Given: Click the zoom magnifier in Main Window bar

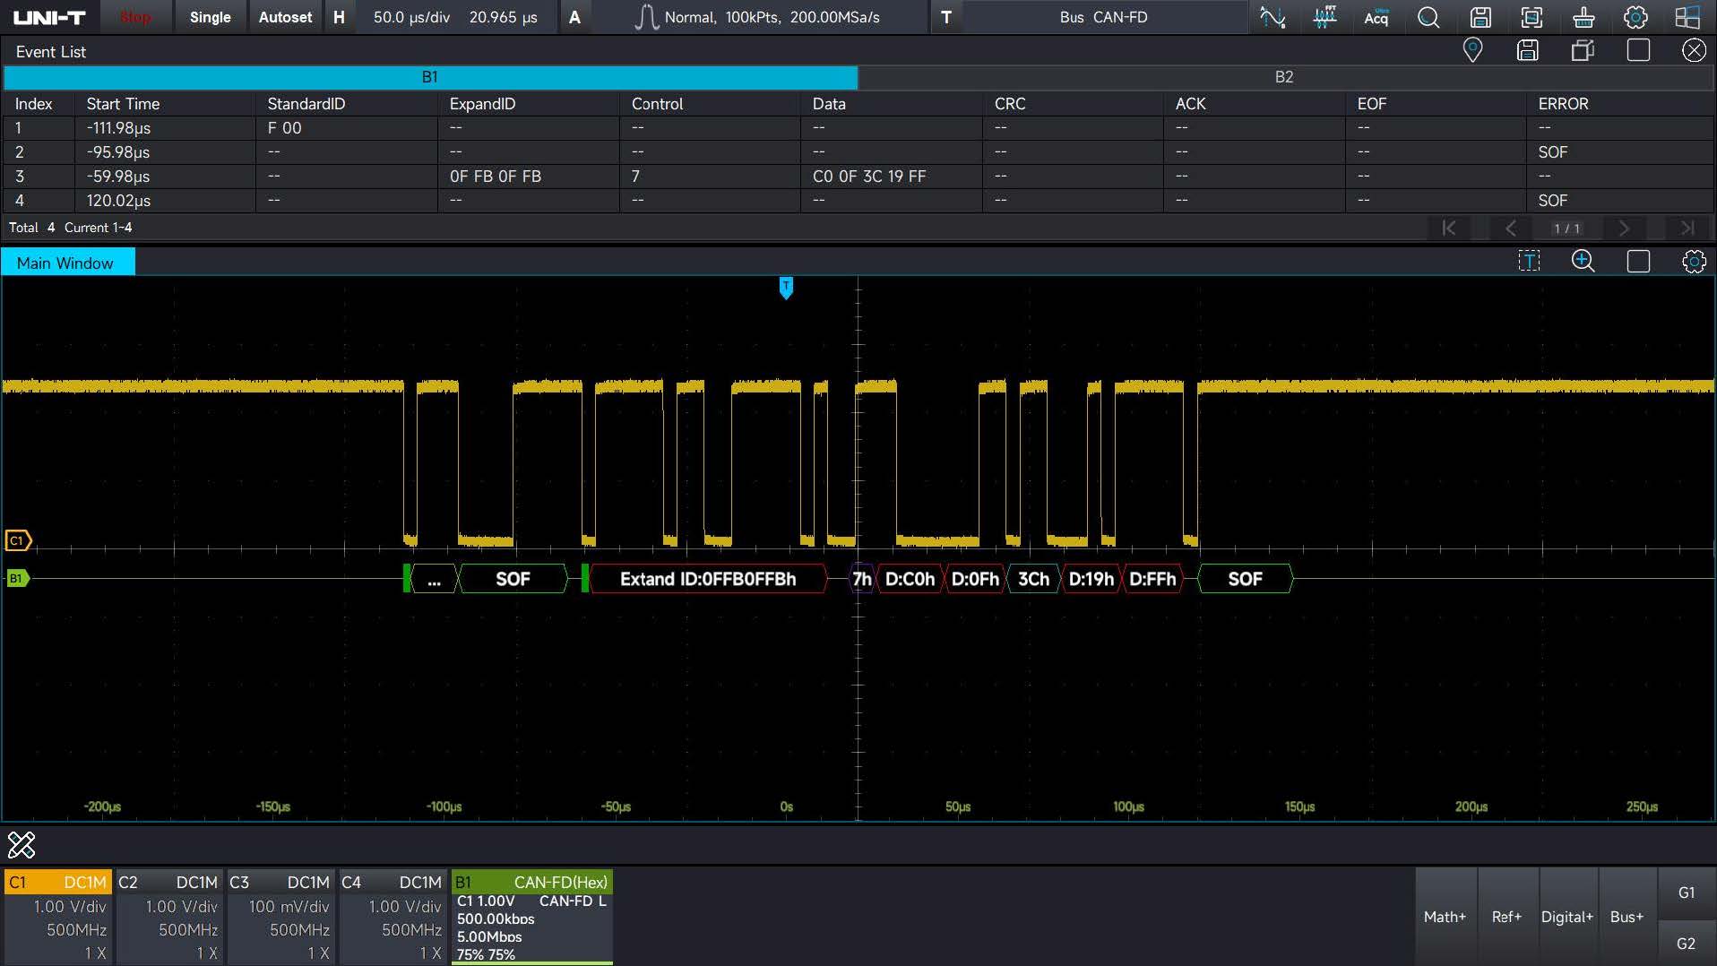Looking at the screenshot, I should point(1583,262).
